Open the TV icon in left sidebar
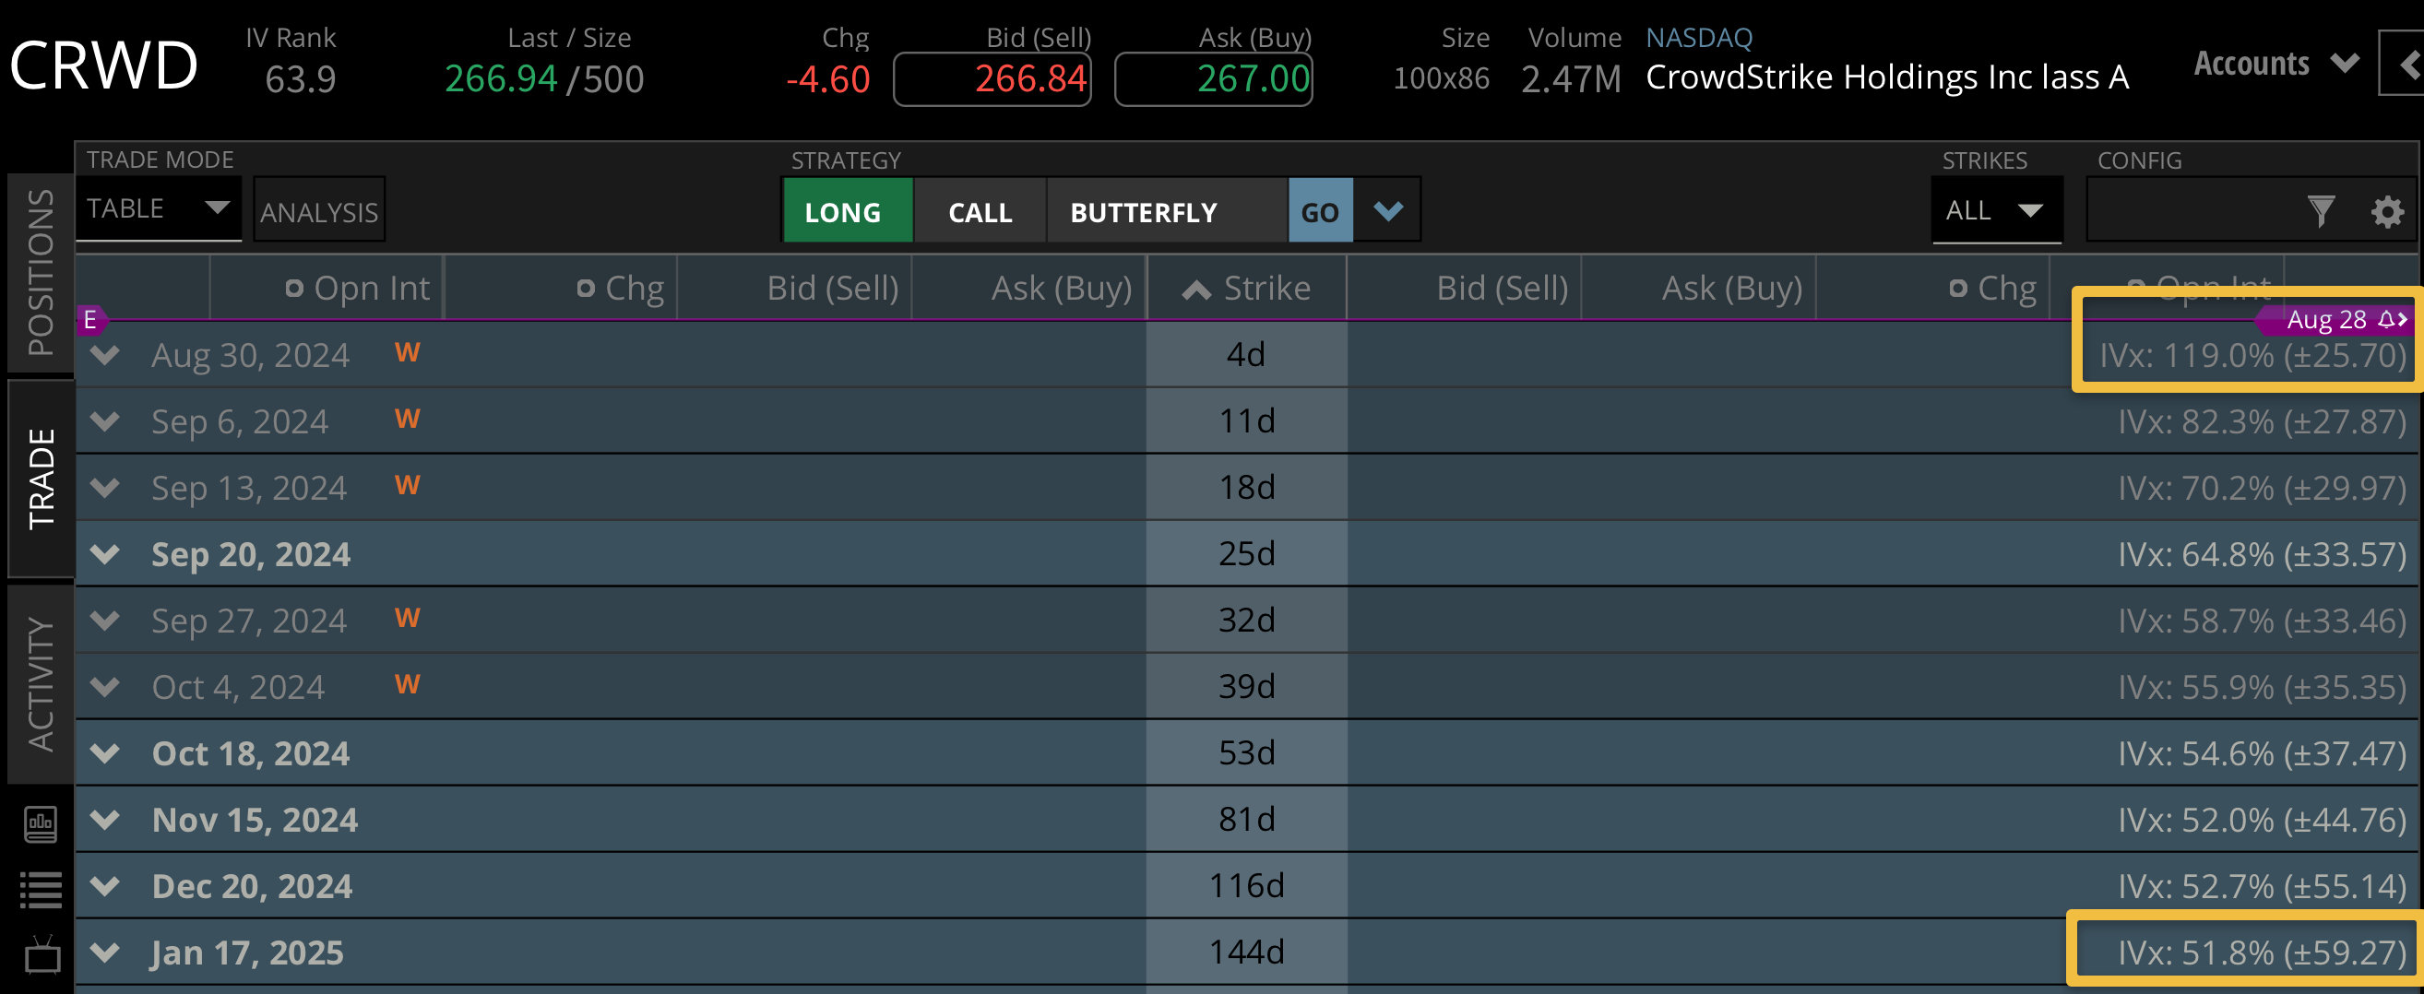2424x994 pixels. click(x=42, y=955)
